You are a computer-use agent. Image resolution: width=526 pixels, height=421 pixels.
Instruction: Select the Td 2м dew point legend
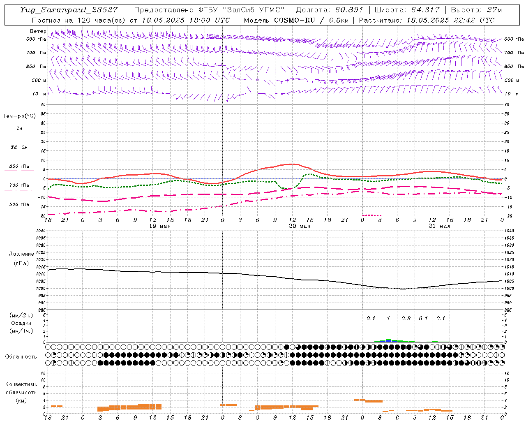(x=19, y=147)
